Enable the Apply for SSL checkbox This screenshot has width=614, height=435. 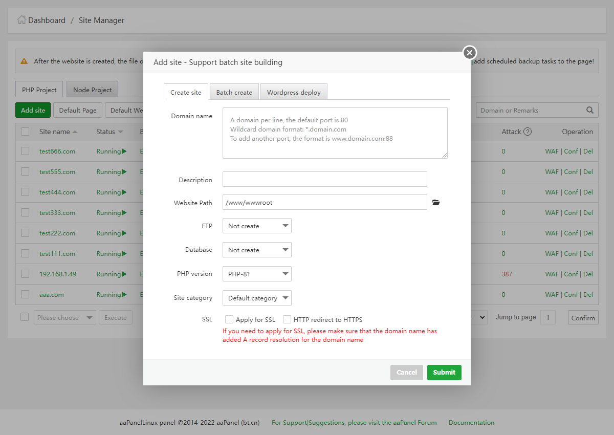(229, 319)
